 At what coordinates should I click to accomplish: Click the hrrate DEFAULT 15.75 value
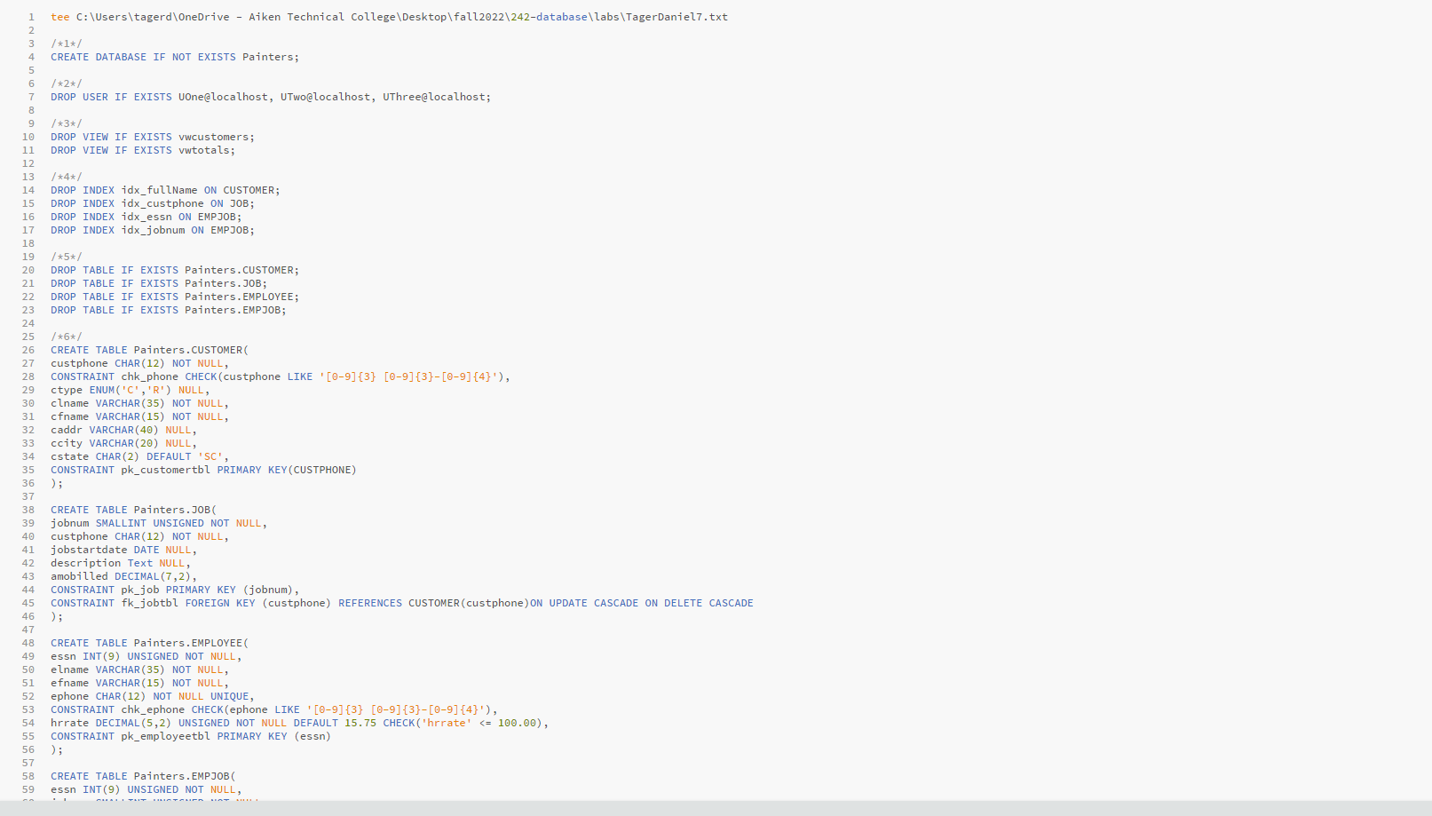[x=360, y=723]
